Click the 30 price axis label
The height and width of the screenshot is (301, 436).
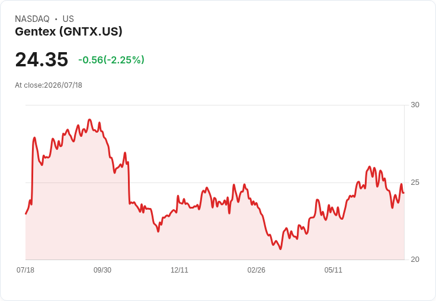(x=415, y=105)
